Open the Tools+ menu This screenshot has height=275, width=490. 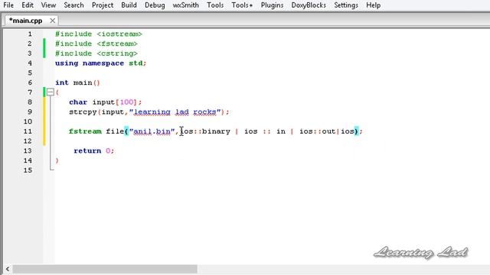242,5
